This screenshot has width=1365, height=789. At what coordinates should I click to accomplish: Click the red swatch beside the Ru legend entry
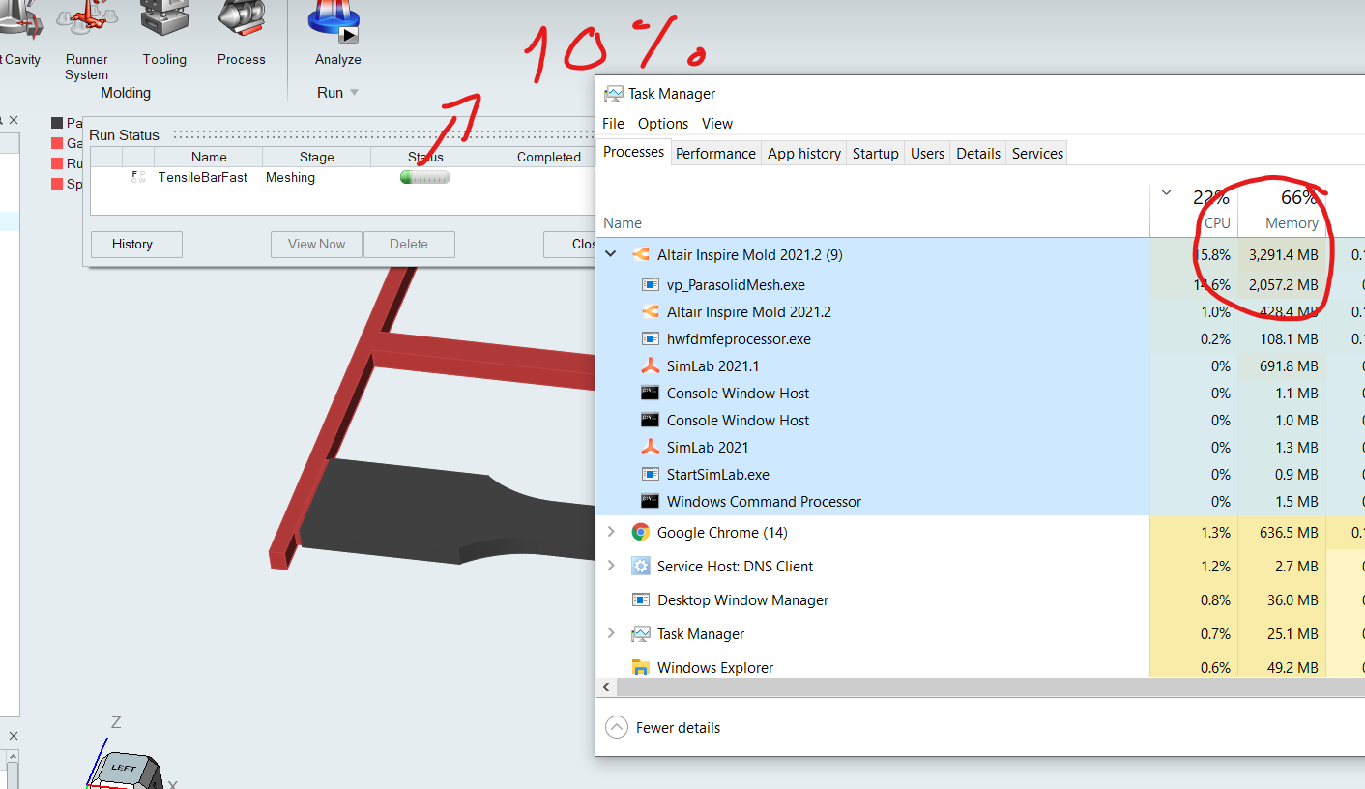pos(57,163)
